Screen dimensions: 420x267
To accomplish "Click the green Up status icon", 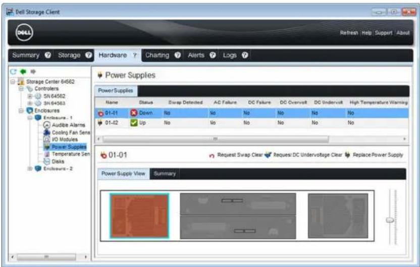I will (134, 123).
